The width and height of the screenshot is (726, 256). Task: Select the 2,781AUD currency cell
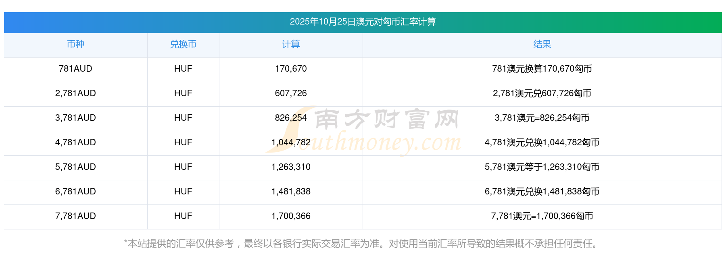tap(75, 93)
